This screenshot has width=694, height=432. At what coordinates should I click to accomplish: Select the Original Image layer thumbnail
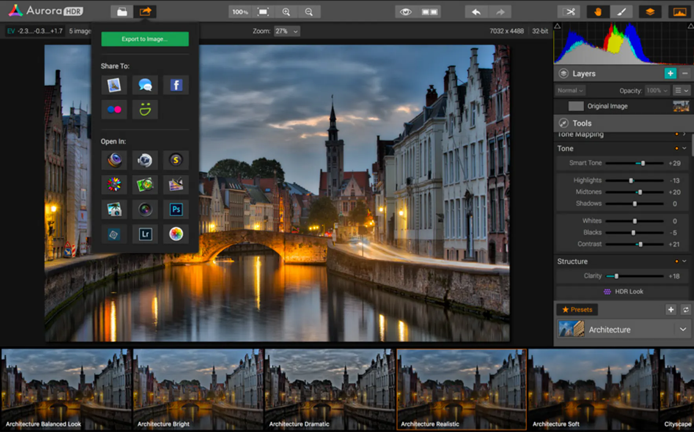681,106
